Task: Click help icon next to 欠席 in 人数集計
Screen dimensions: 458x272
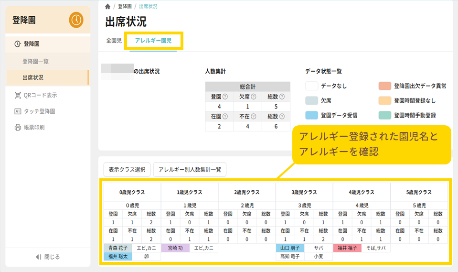Action: point(254,97)
